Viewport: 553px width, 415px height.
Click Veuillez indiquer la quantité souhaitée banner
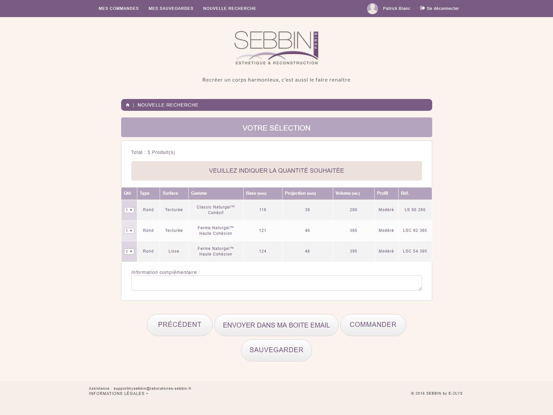tap(276, 171)
